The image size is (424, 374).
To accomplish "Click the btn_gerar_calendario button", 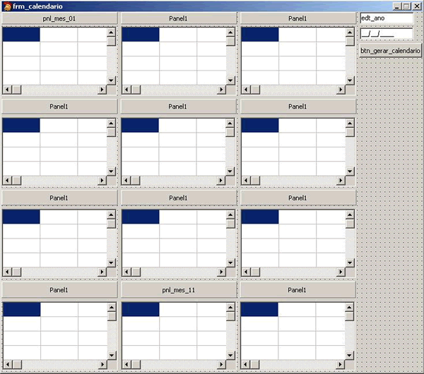I will [391, 51].
